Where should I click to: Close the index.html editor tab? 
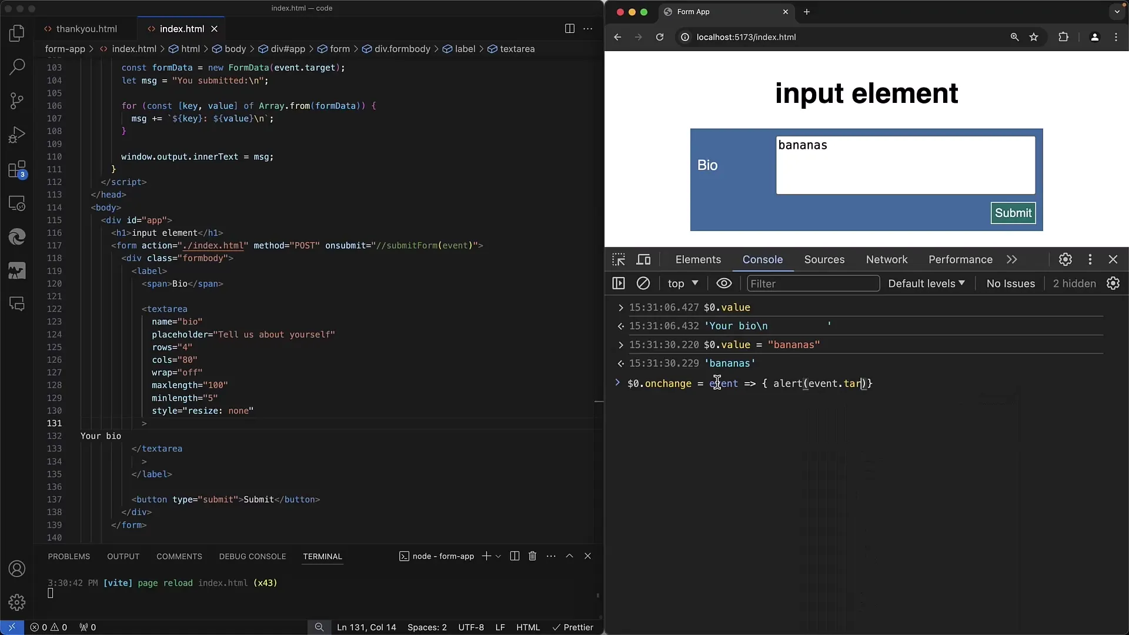pyautogui.click(x=215, y=29)
